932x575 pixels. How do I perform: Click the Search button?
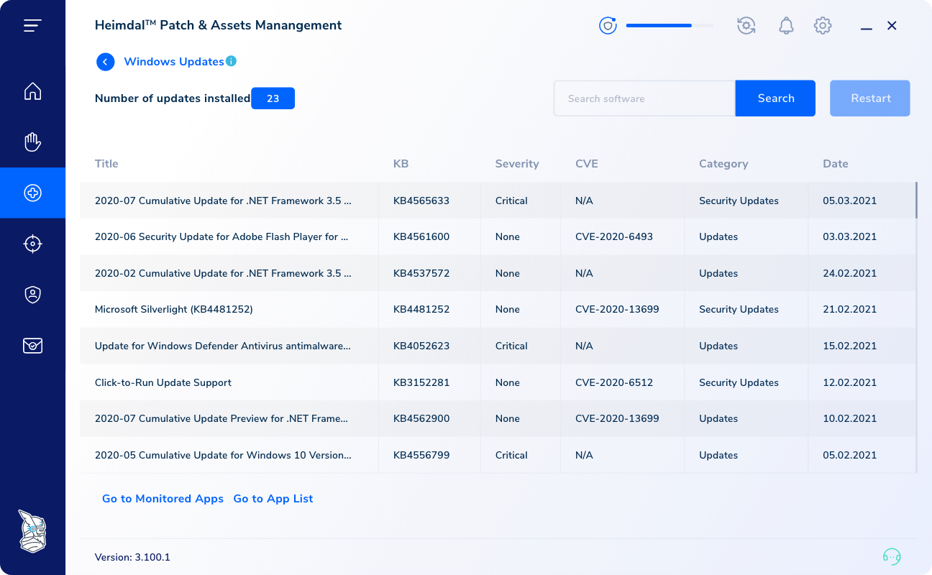(x=775, y=98)
